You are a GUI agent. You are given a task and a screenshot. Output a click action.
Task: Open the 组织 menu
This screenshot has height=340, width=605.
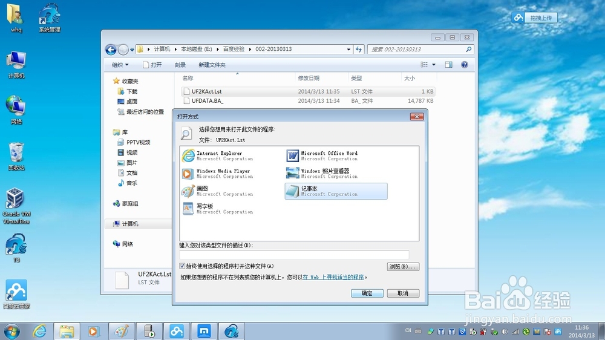(120, 65)
